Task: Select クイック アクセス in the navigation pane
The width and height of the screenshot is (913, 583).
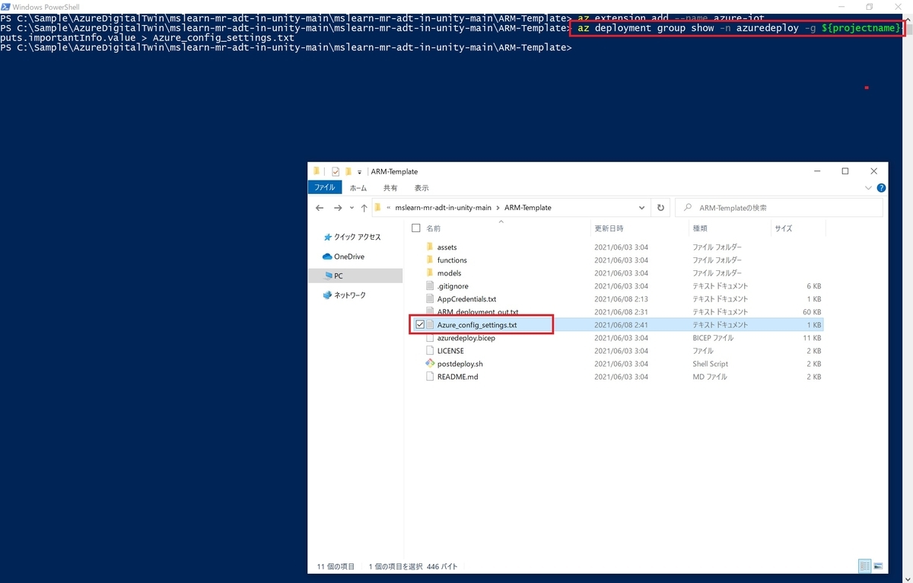Action: (x=358, y=237)
